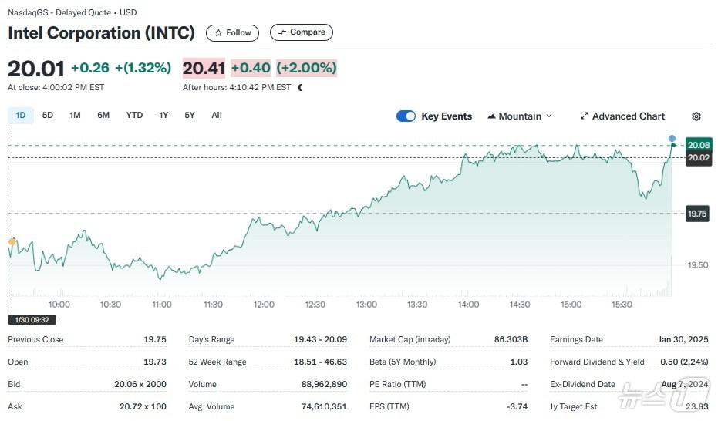Select the All time range
Screen dimensions: 718x421
(217, 116)
